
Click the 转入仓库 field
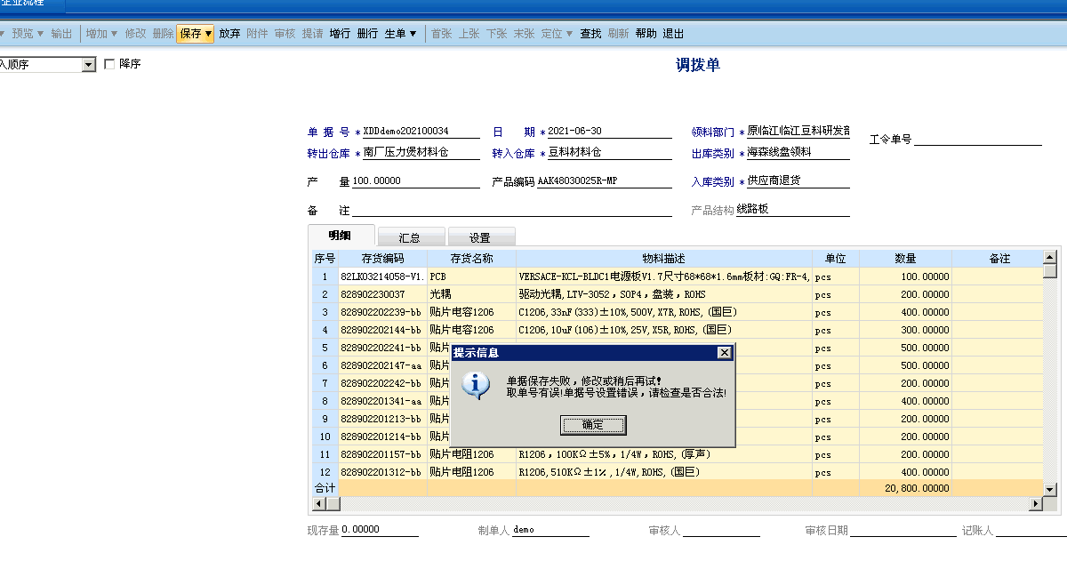609,153
